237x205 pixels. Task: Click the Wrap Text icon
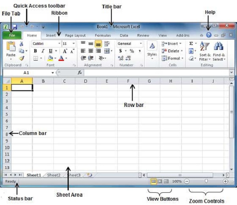point(107,44)
